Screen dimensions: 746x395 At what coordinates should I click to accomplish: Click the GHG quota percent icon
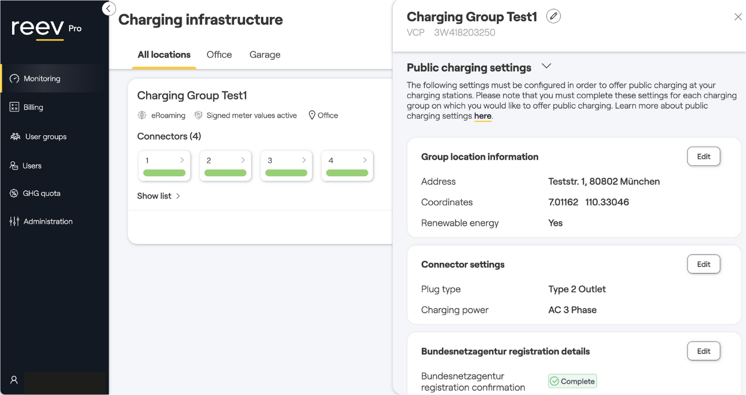[14, 193]
